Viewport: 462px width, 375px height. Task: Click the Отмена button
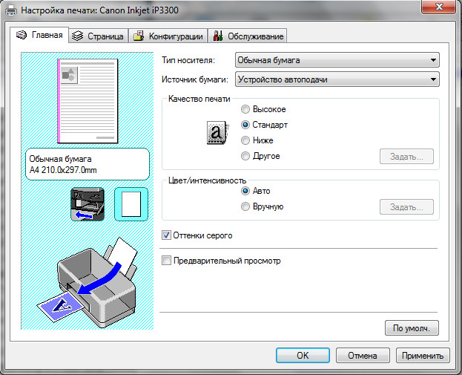pos(363,355)
